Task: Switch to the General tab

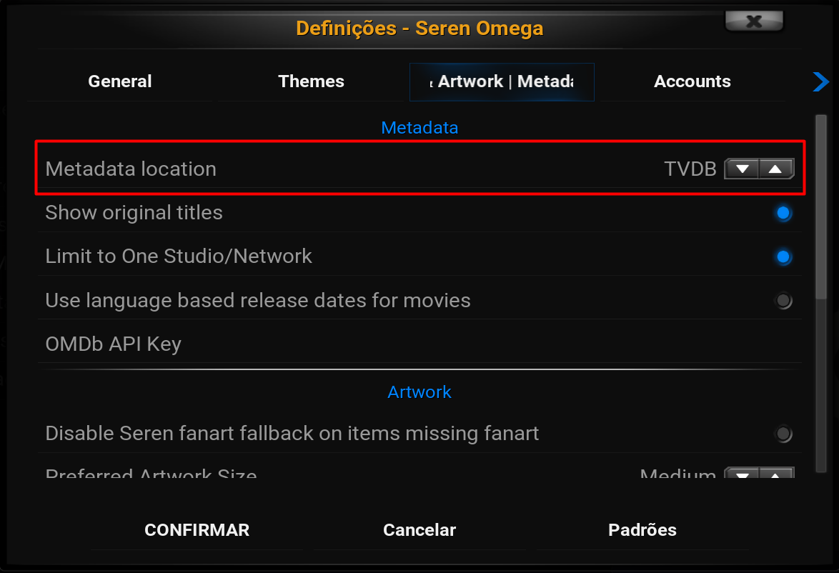Action: [x=119, y=81]
